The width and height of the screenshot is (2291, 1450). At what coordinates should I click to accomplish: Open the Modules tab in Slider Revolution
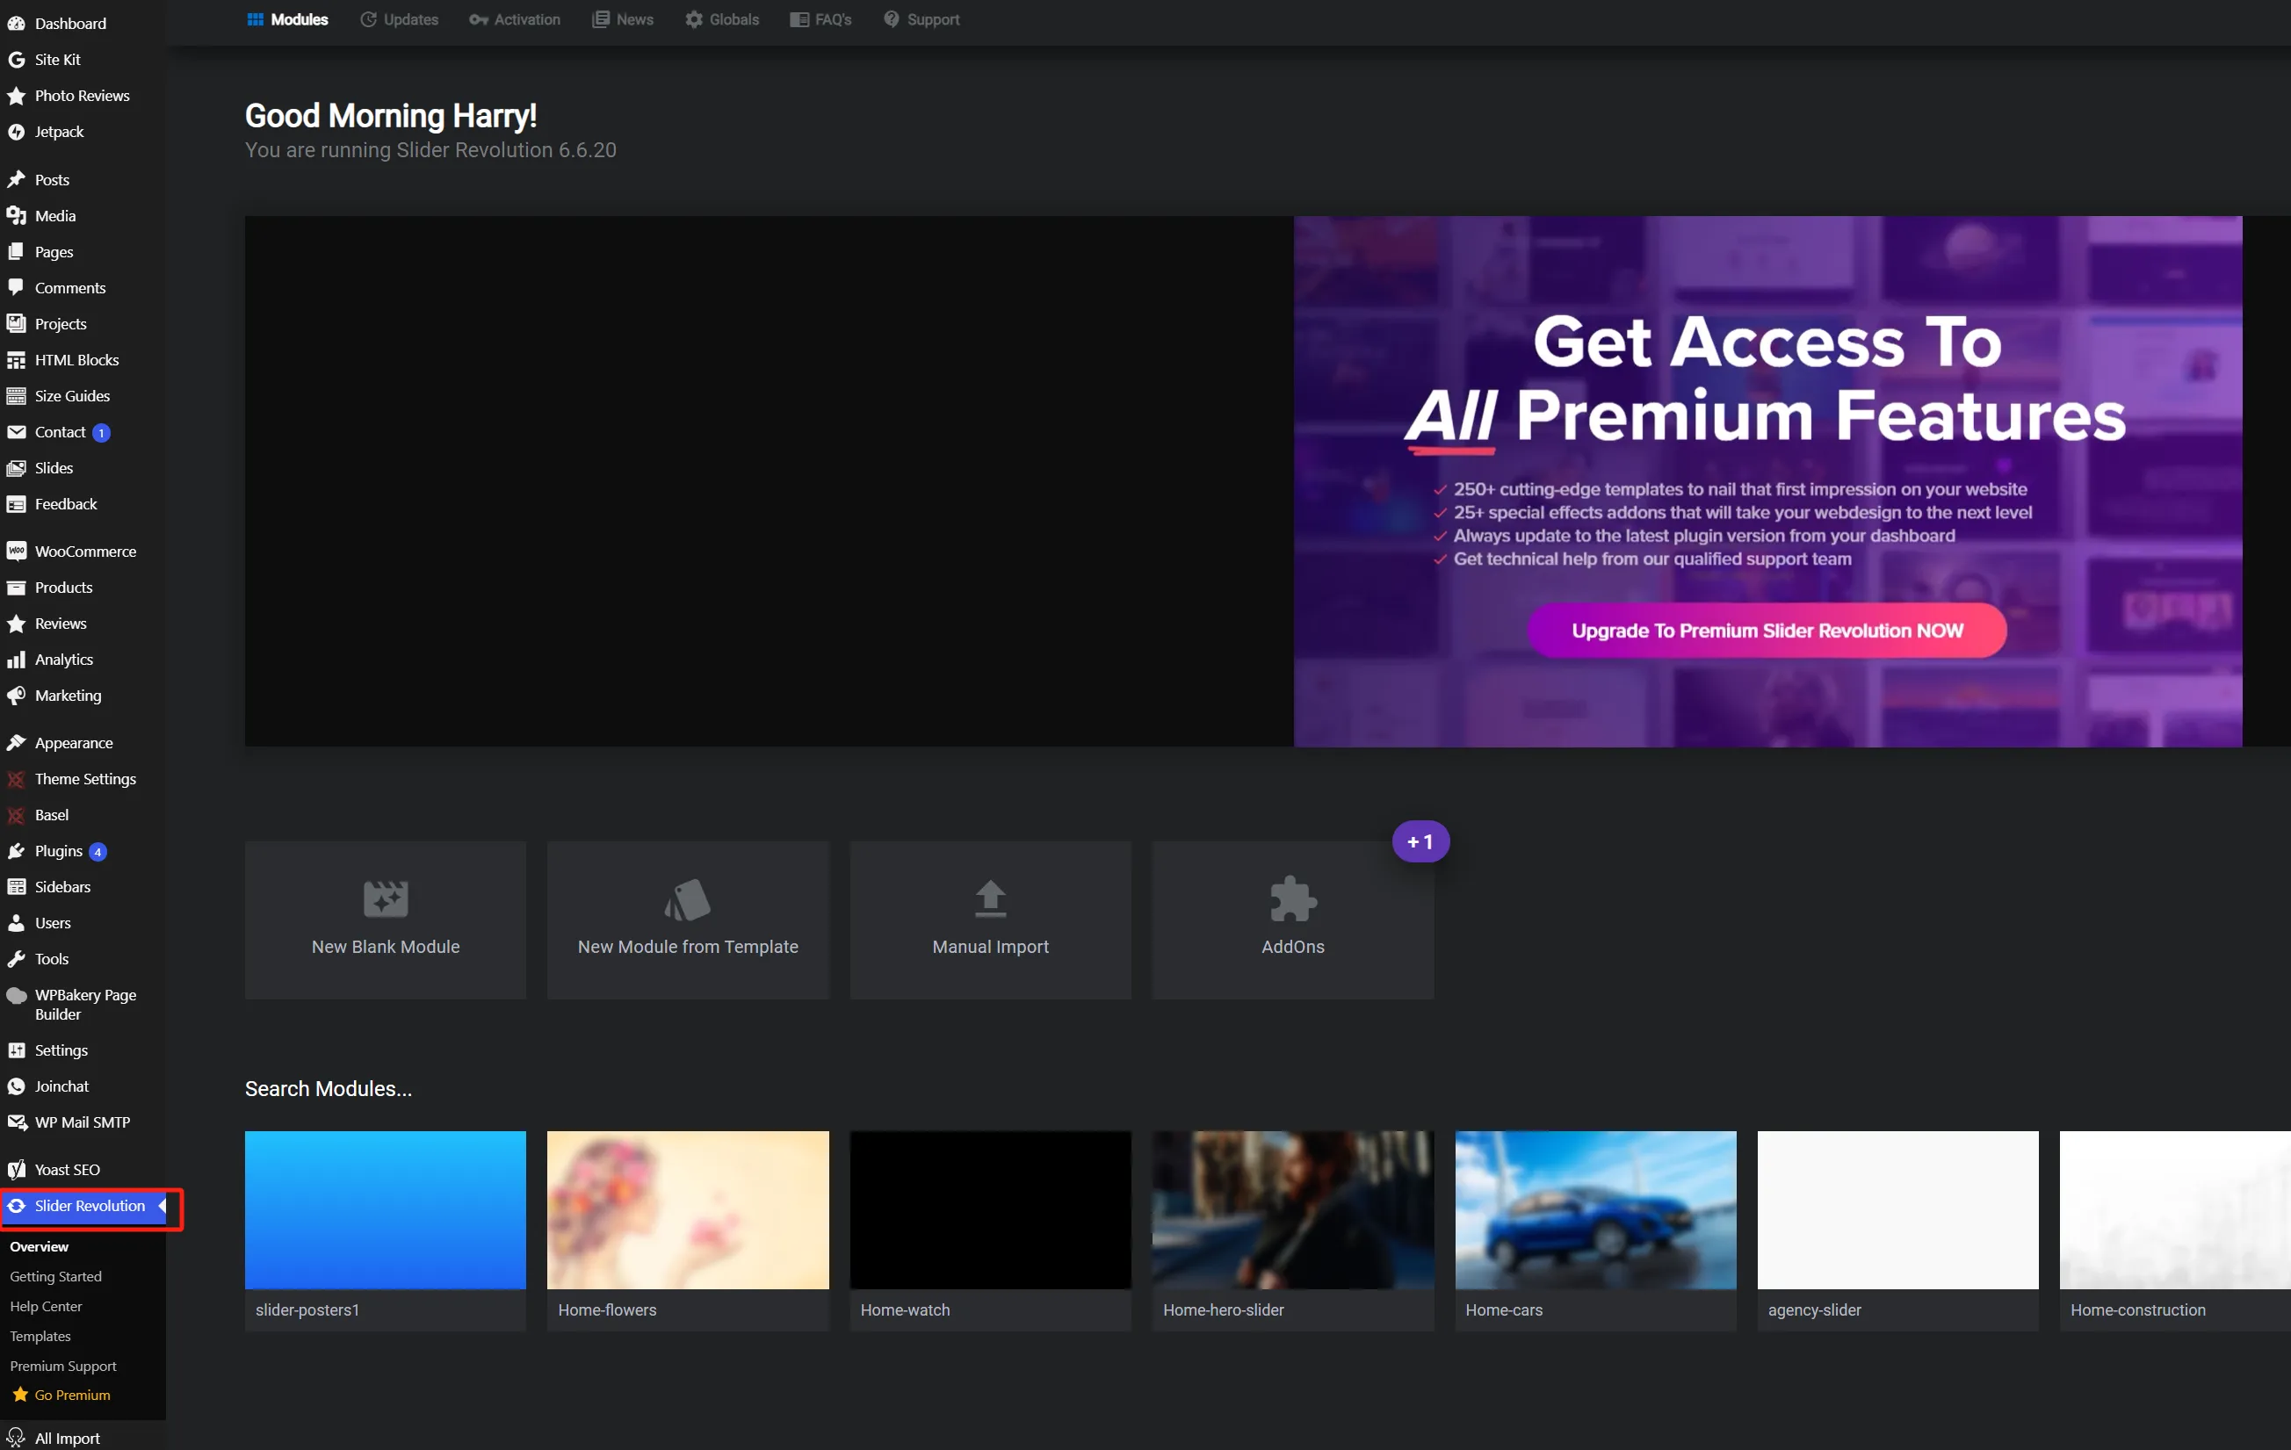click(297, 18)
